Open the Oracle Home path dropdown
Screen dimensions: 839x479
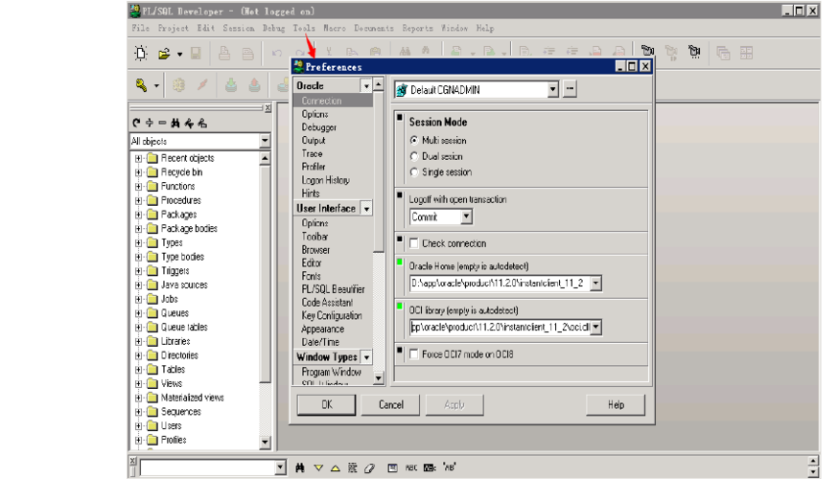(x=596, y=283)
